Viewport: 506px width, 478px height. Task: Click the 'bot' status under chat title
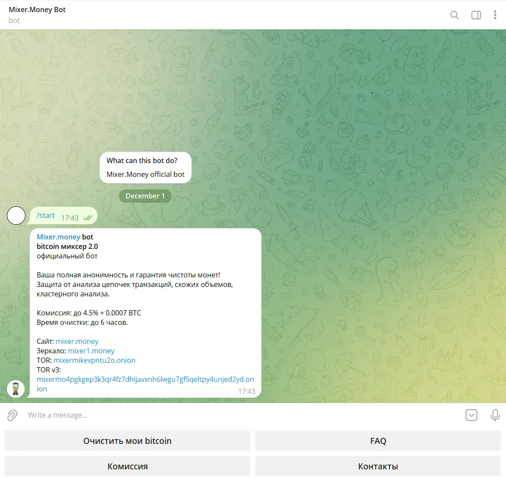(14, 20)
